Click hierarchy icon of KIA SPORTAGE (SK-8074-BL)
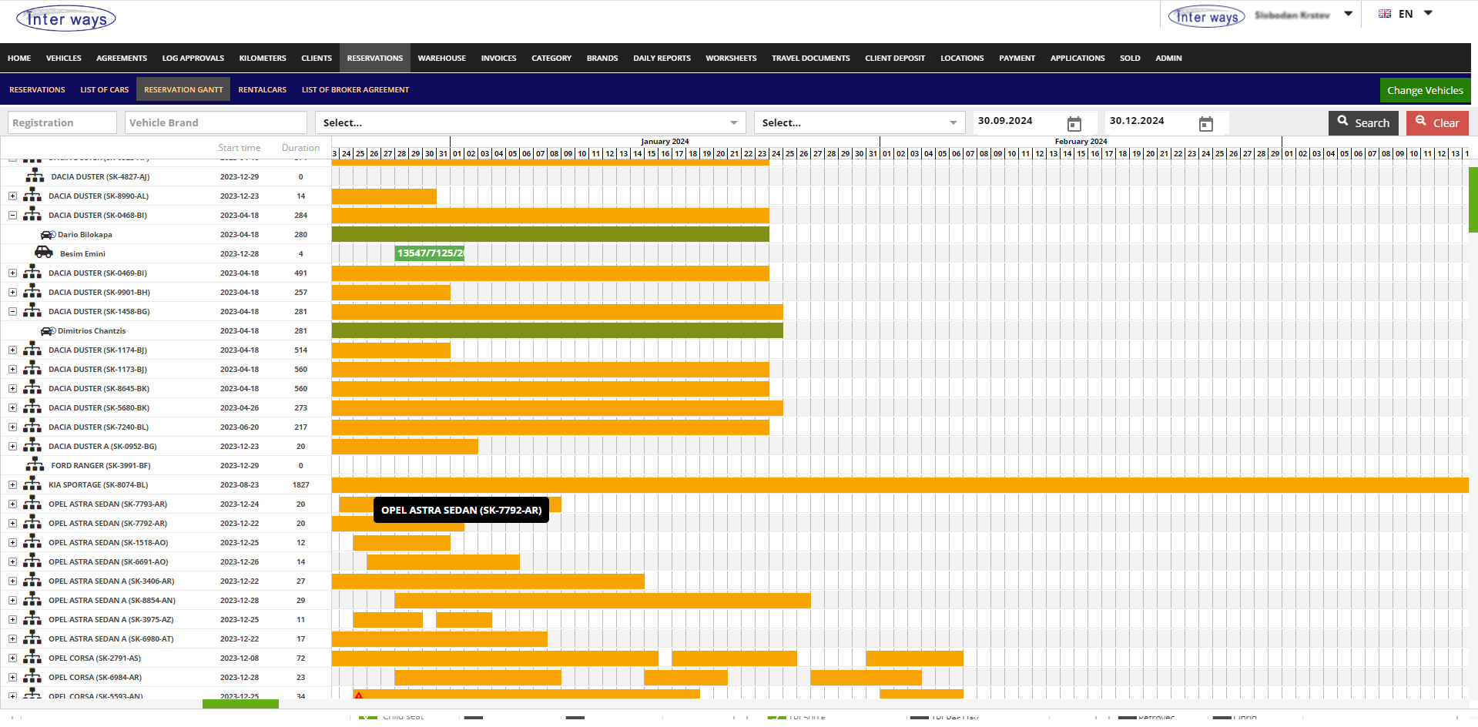Image resolution: width=1478 pixels, height=727 pixels. click(32, 484)
